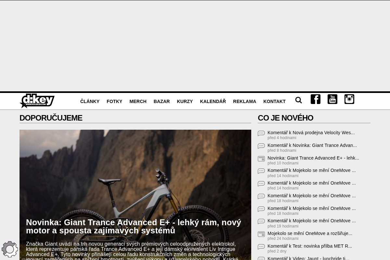Open the ČLÁNKY menu item

click(90, 101)
